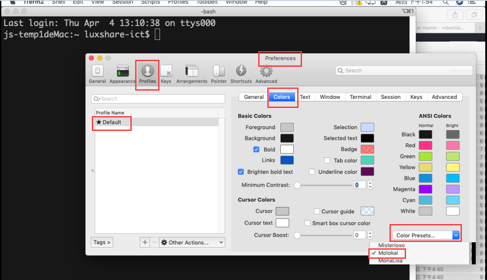The width and height of the screenshot is (487, 280).
Task: Switch to the Colors tab
Action: tap(282, 97)
